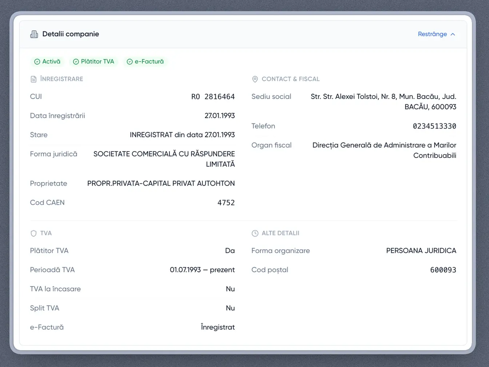Click the Activă status badge label
489x367 pixels.
coord(51,62)
